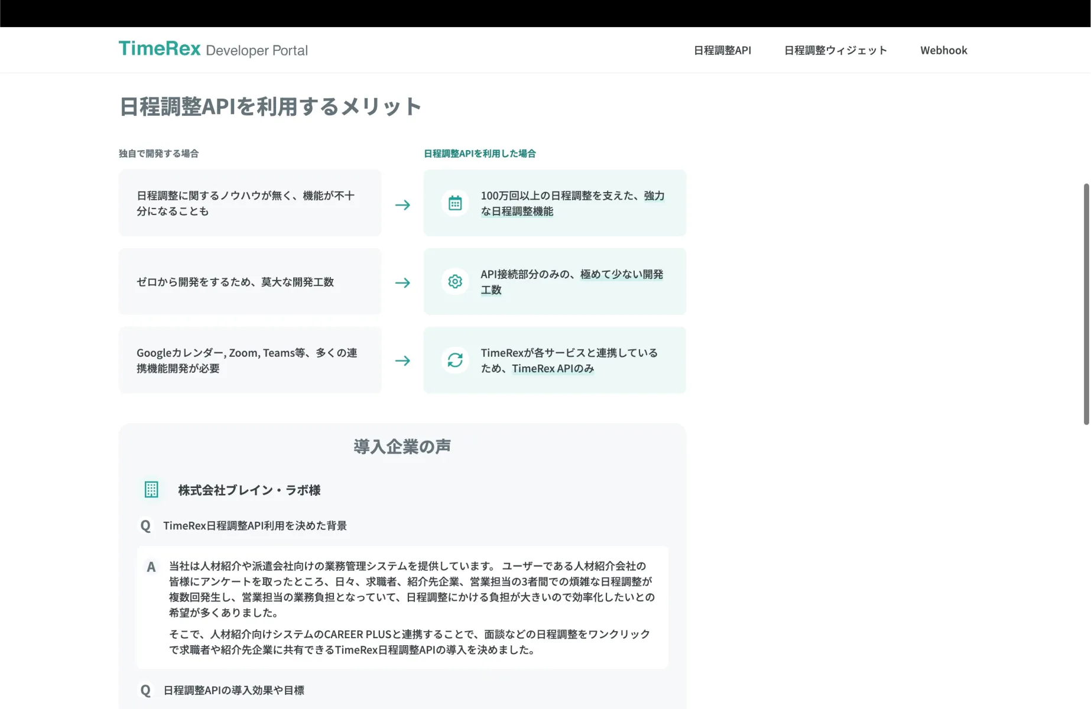
Task: Click the ゼロから開発をするため card text
Action: point(235,282)
